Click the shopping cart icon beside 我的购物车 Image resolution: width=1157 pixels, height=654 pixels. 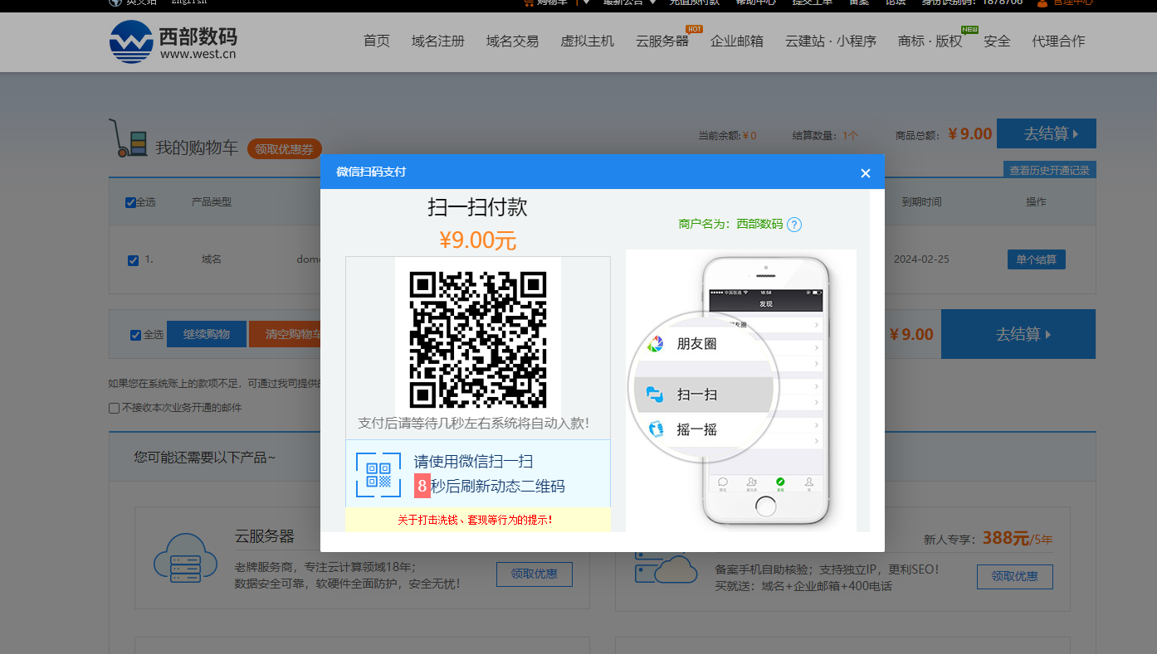(x=129, y=138)
